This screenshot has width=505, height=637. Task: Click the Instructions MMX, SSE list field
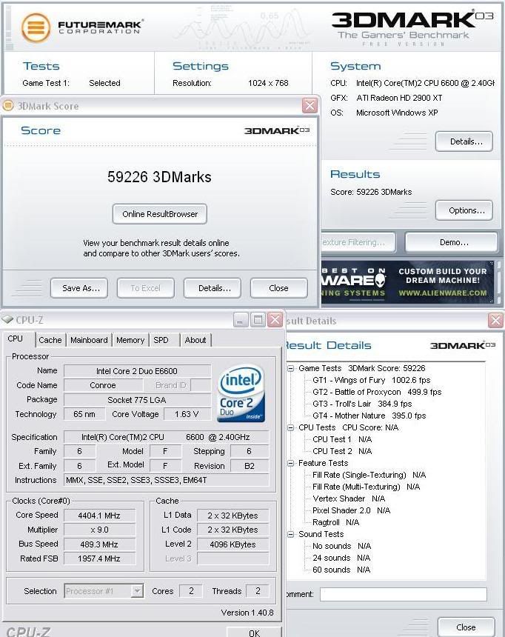click(166, 480)
